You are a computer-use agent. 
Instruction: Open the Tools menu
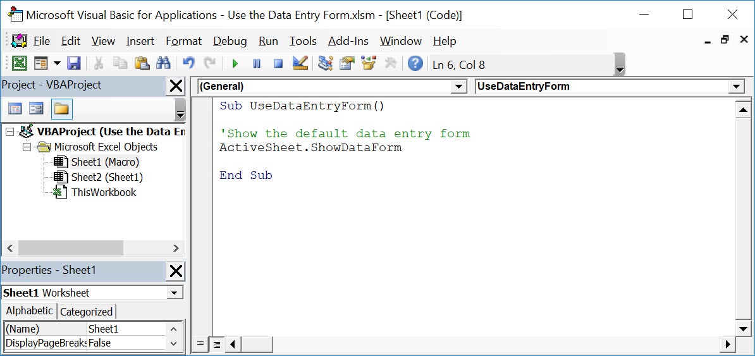[303, 42]
